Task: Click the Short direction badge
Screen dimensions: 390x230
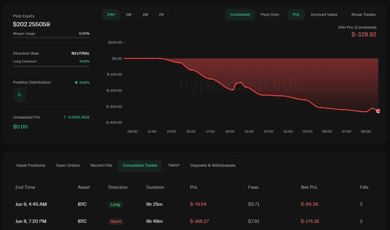Action: coord(116,222)
